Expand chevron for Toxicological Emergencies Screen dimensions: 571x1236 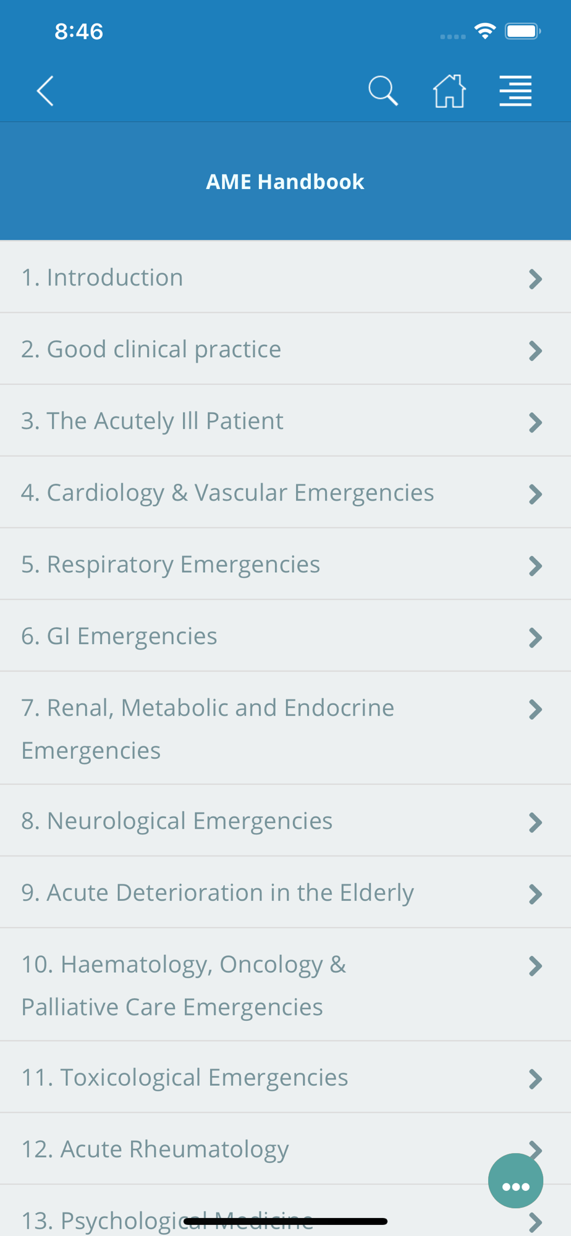pos(535,1079)
